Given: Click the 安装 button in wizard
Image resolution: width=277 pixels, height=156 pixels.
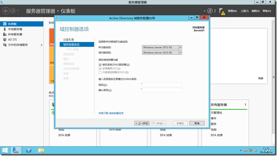Looking at the screenshot, I should tap(180, 123).
